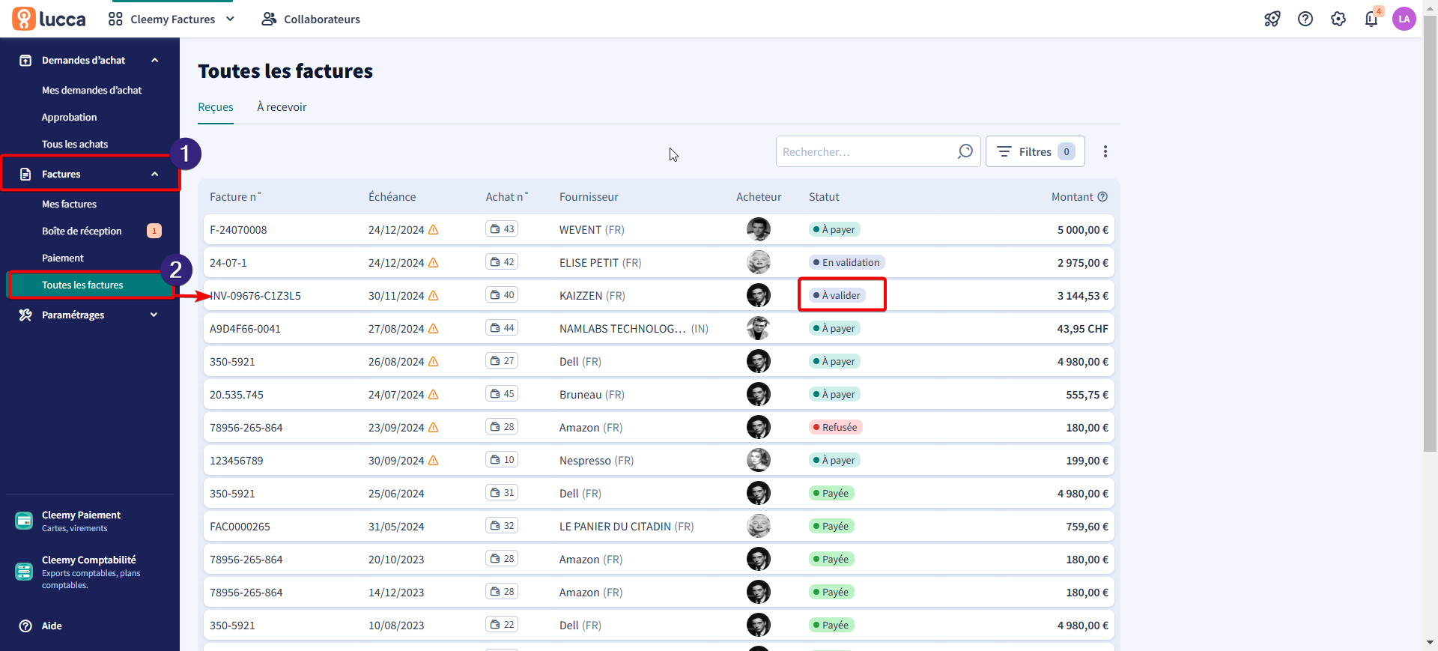This screenshot has height=651, width=1438.
Task: Click the warning icon on F-24070008 due date
Action: point(433,230)
